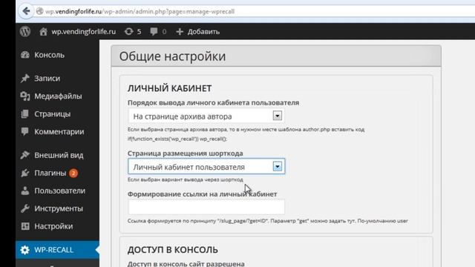Click the Консоль dashboard icon
Image resolution: width=475 pixels, height=267 pixels.
(x=25, y=55)
